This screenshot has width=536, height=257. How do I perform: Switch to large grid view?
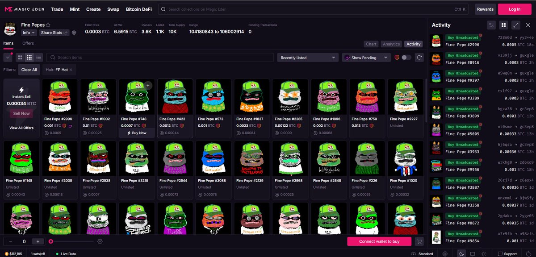[20, 58]
